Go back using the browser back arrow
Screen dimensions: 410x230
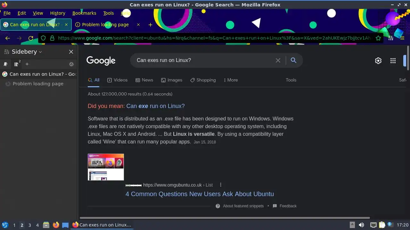click(8, 38)
